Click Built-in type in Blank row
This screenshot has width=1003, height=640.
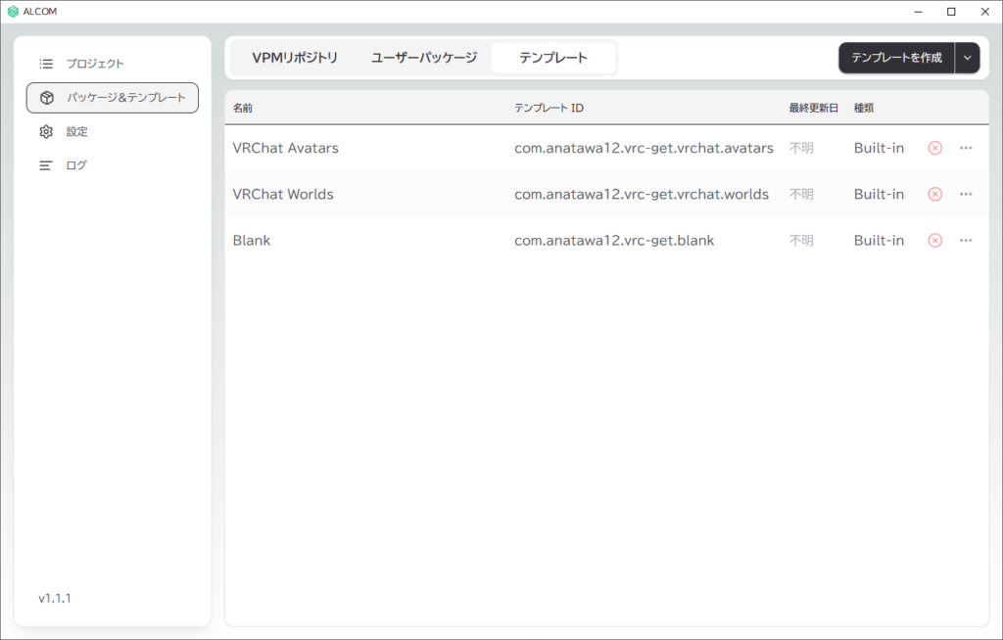point(879,241)
